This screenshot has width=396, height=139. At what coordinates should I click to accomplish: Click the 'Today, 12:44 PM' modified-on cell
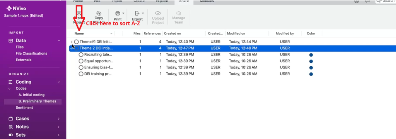pos(243,42)
